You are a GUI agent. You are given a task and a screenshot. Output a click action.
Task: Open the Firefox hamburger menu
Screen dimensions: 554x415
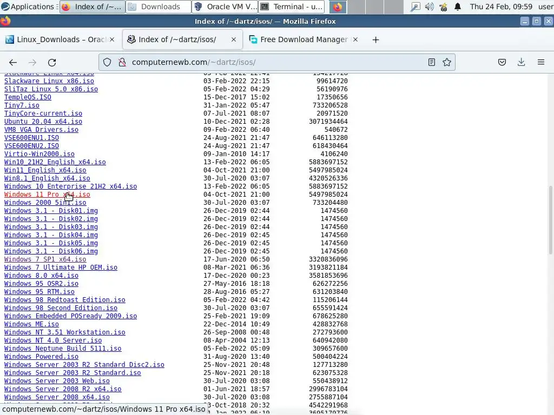coord(541,63)
